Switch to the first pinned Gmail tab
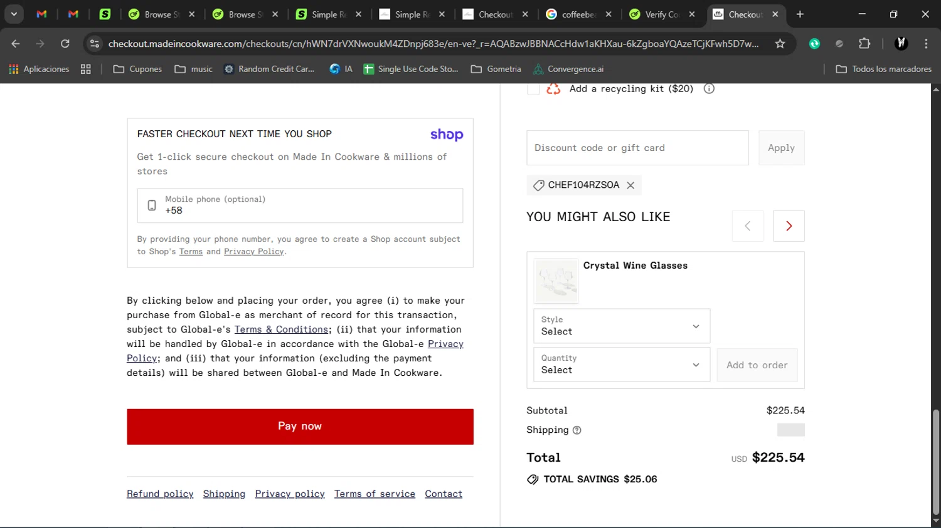The height and width of the screenshot is (528, 941). [x=42, y=14]
